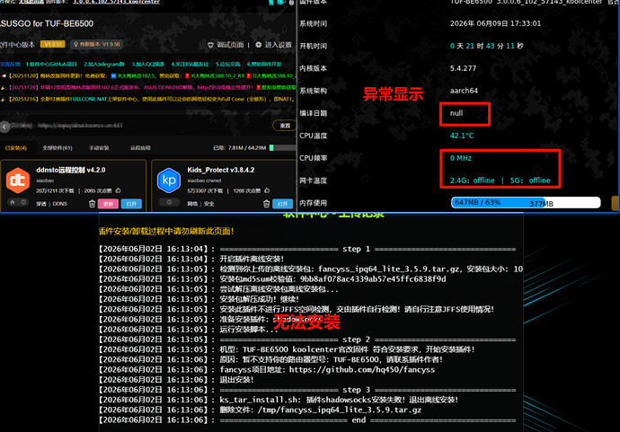
Task: Open the telegram group link
Action: pyautogui.click(x=104, y=64)
